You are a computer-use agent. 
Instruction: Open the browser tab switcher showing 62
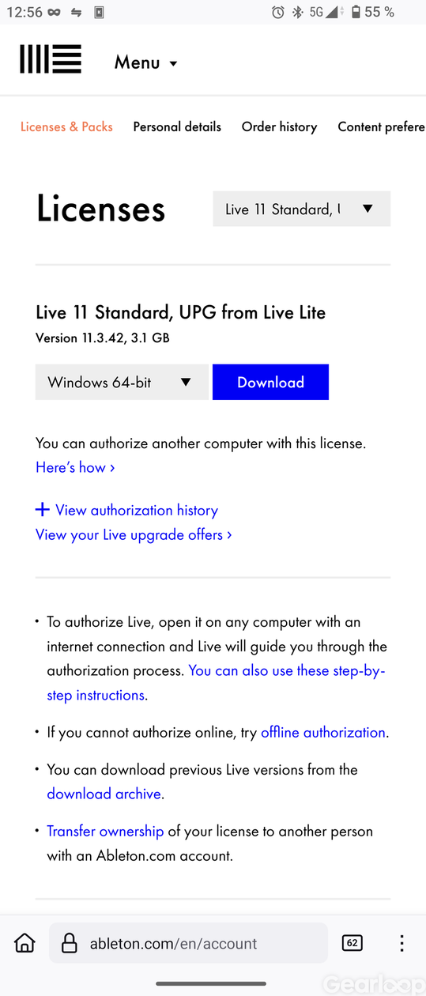[352, 942]
